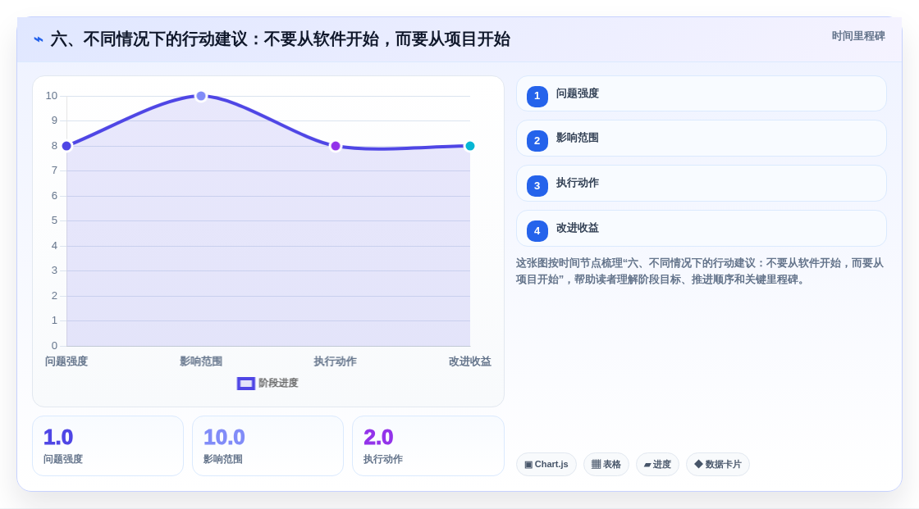This screenshot has height=509, width=919.
Task: Toggle the 阶段进度 legend color box
Action: coord(246,384)
